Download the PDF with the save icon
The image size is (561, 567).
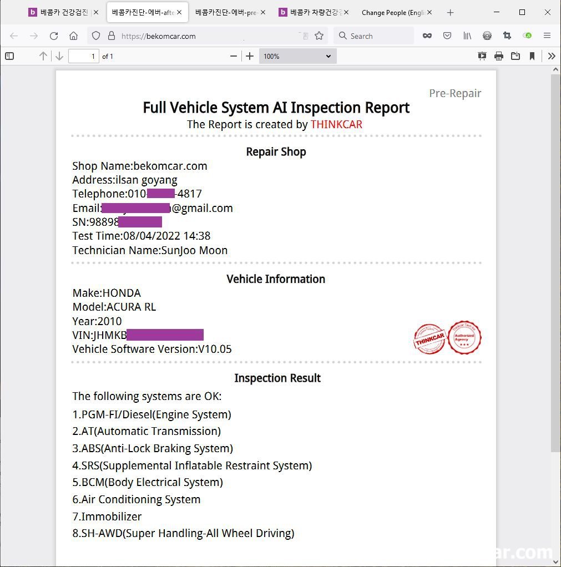515,56
